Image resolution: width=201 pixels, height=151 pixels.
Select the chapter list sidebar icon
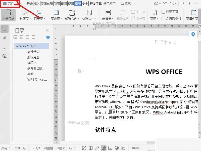(x=5, y=38)
